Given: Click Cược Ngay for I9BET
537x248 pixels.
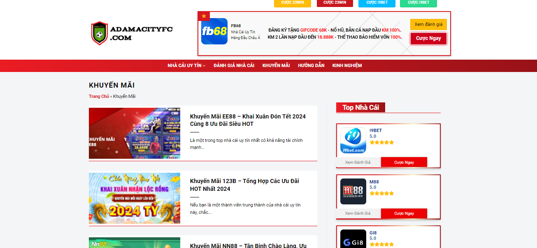Looking at the screenshot, I should [404, 162].
